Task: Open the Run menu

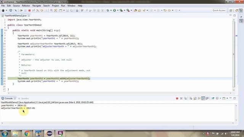Action: [x=63, y=6]
